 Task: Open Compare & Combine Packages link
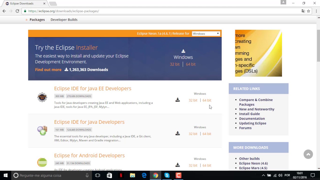click(256, 102)
